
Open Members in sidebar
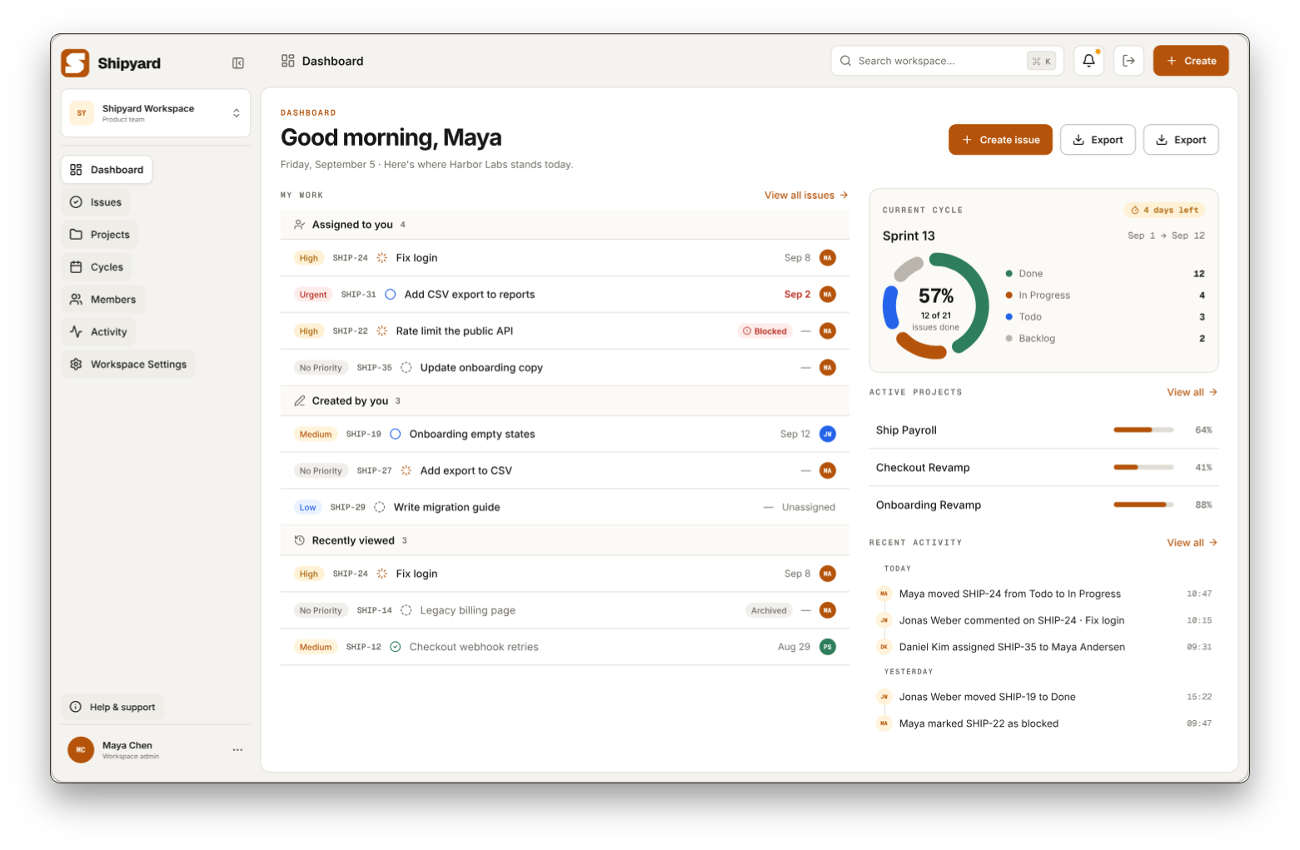click(103, 300)
